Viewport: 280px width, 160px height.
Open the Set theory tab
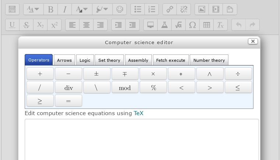click(109, 60)
